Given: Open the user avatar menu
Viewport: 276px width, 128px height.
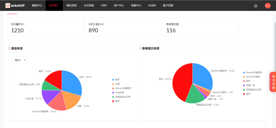Looking at the screenshot, I should (x=268, y=6).
